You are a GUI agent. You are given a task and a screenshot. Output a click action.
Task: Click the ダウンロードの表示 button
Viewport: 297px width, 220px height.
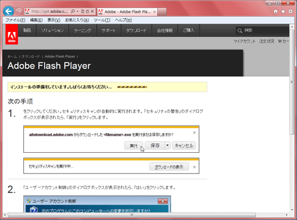point(169,167)
